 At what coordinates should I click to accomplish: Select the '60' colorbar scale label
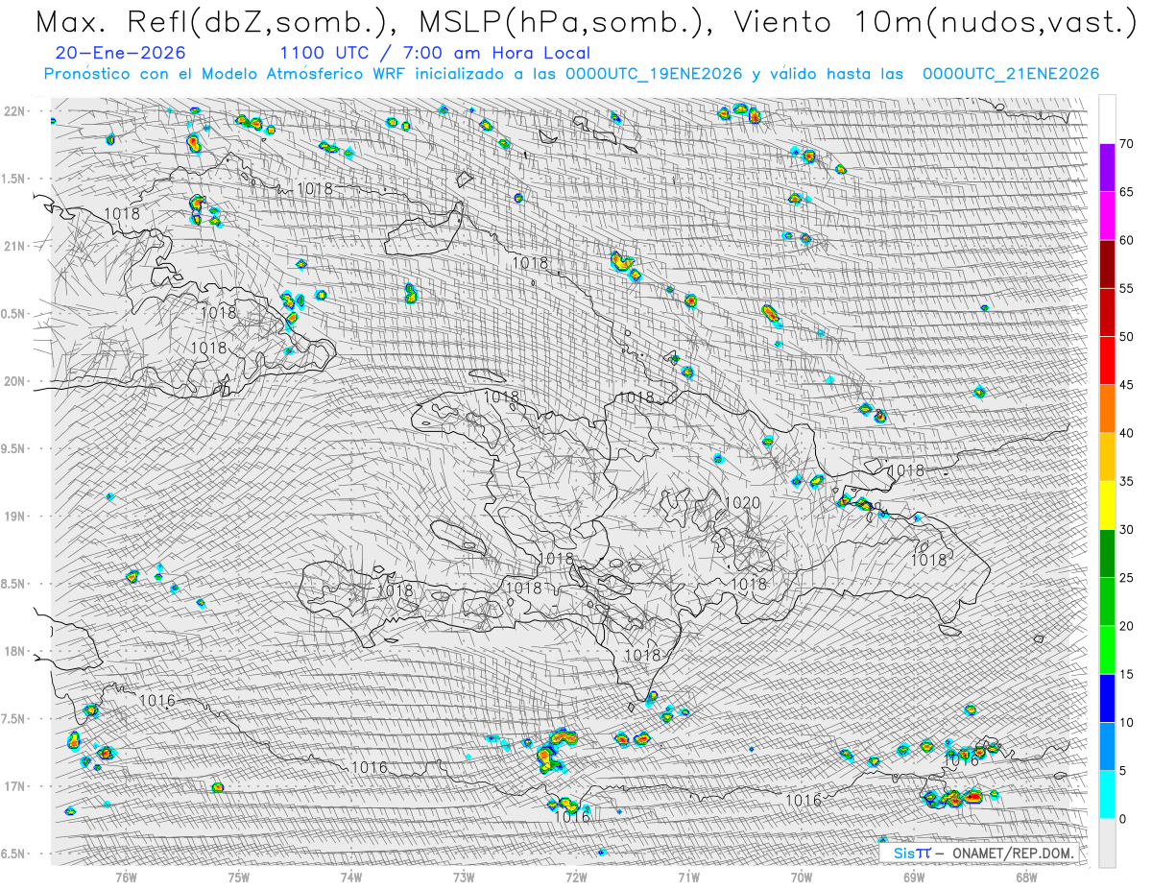coord(1127,240)
